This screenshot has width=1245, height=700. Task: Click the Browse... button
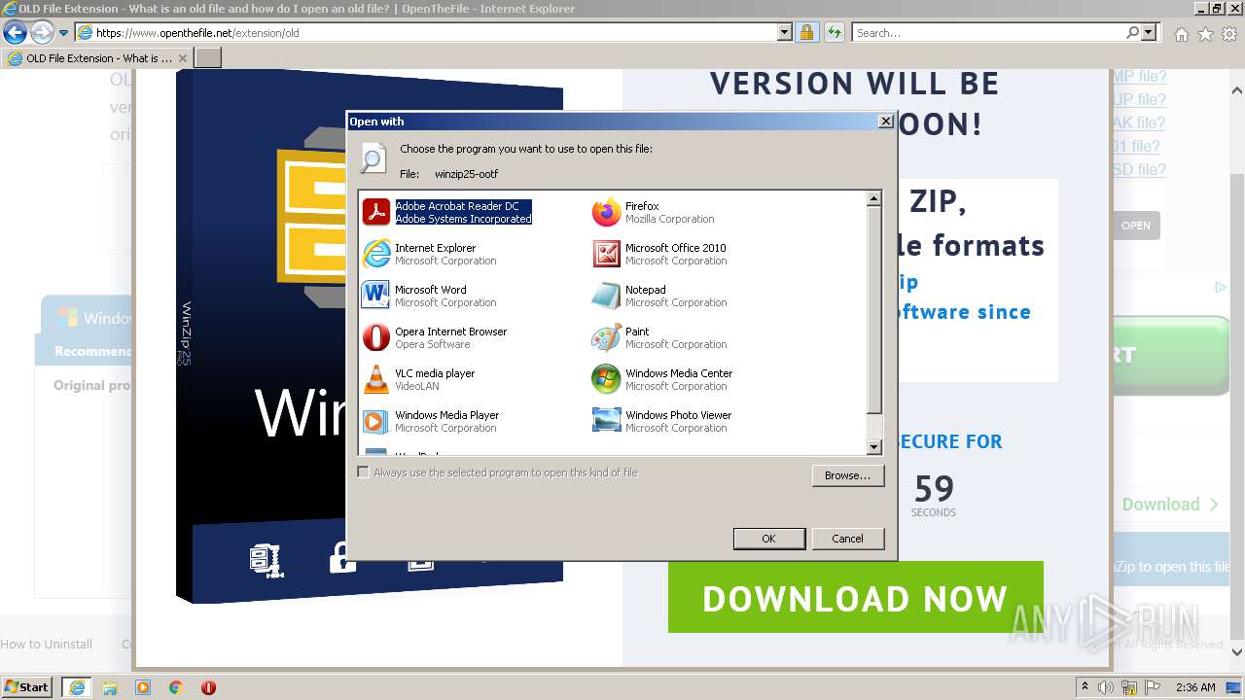(x=847, y=475)
